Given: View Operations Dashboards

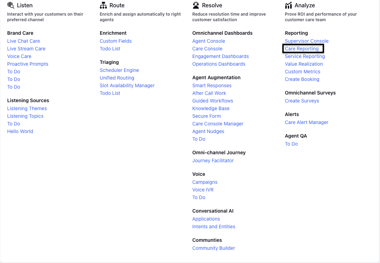Looking at the screenshot, I should [x=219, y=64].
